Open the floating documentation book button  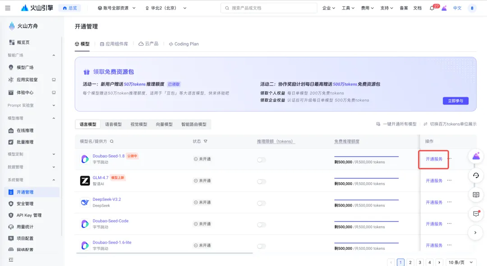[x=476, y=195]
